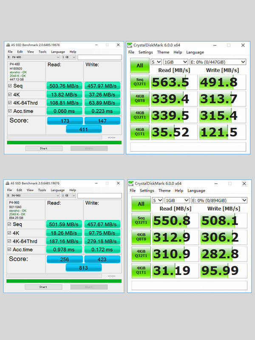The image size is (255, 340).
Task: Open the Theme menu in the 447GiB CrystalDiskMark window
Action: click(163, 52)
